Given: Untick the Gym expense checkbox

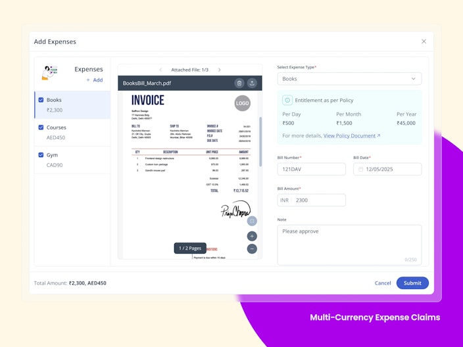Looking at the screenshot, I should point(41,154).
